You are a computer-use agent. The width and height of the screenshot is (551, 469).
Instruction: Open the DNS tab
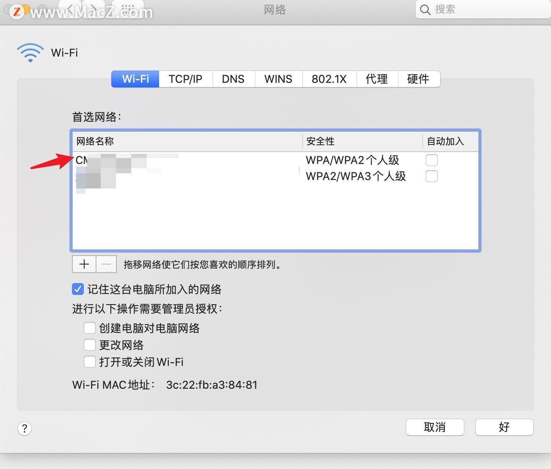pos(233,79)
